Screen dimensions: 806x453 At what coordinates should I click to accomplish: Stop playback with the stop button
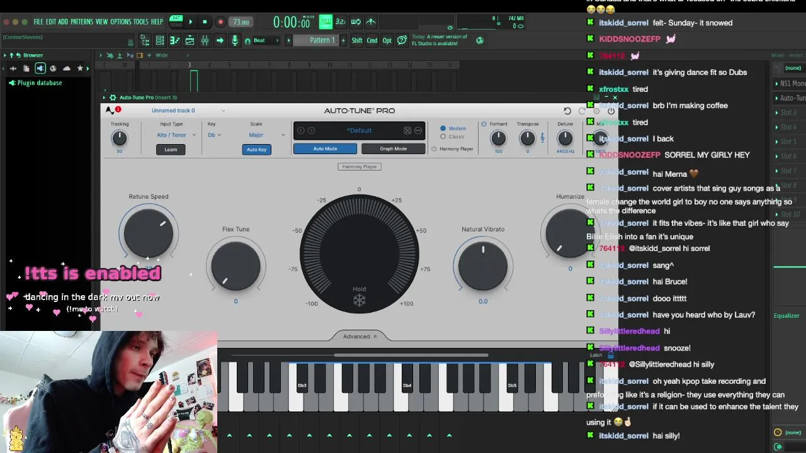coord(205,22)
